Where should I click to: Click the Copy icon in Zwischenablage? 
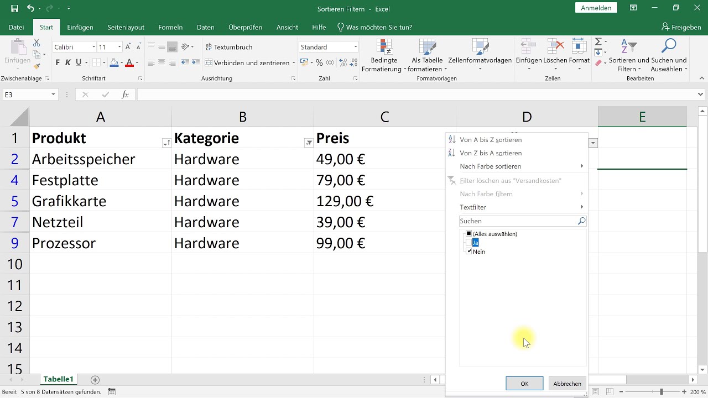pyautogui.click(x=37, y=54)
